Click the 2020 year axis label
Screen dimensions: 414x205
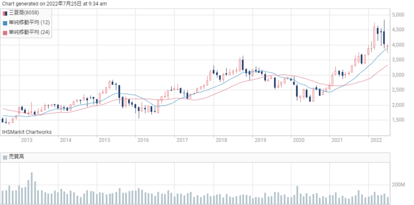(x=299, y=140)
